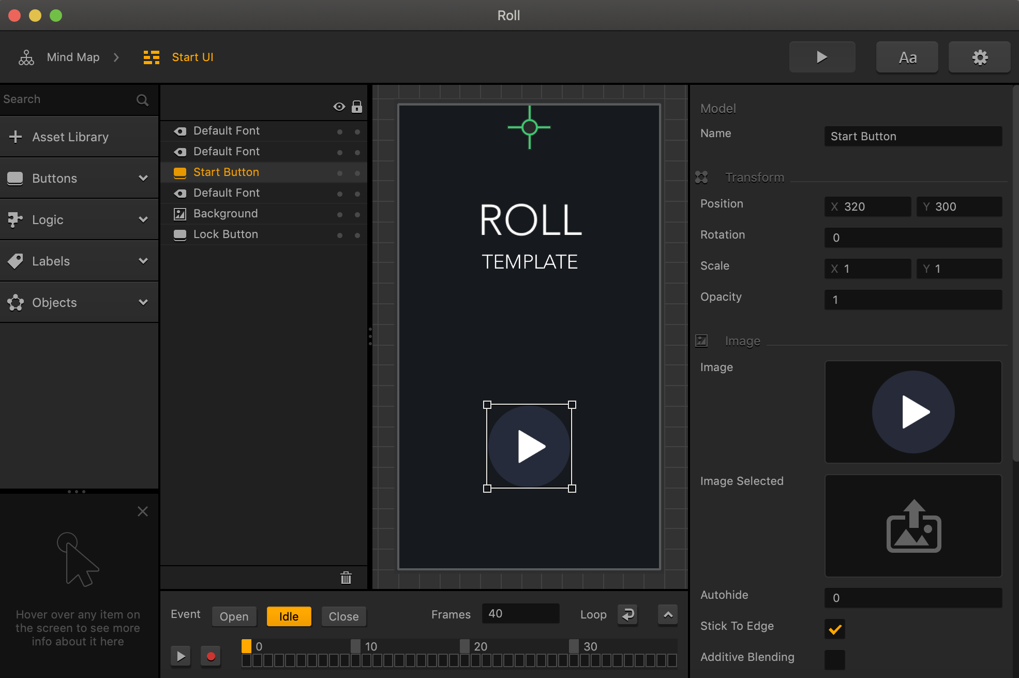Screen dimensions: 1019x678
Task: Click the search magnifier icon
Action: (142, 100)
